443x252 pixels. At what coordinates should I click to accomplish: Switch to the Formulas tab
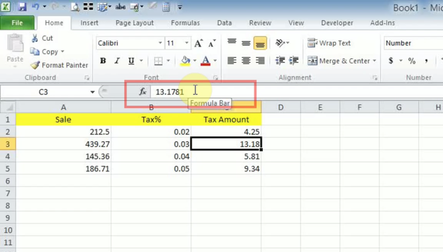[185, 23]
